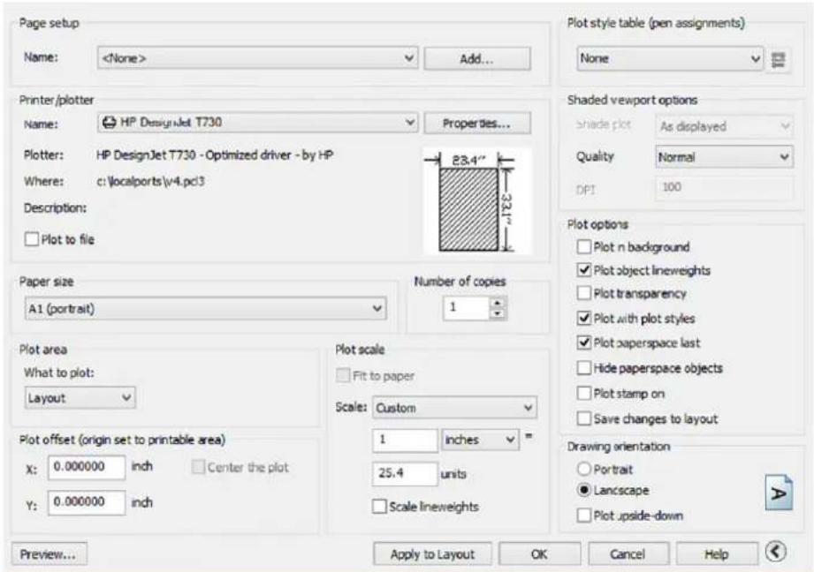Viewport: 814px width, 572px height.
Task: Click the X plot offset field
Action: click(87, 467)
